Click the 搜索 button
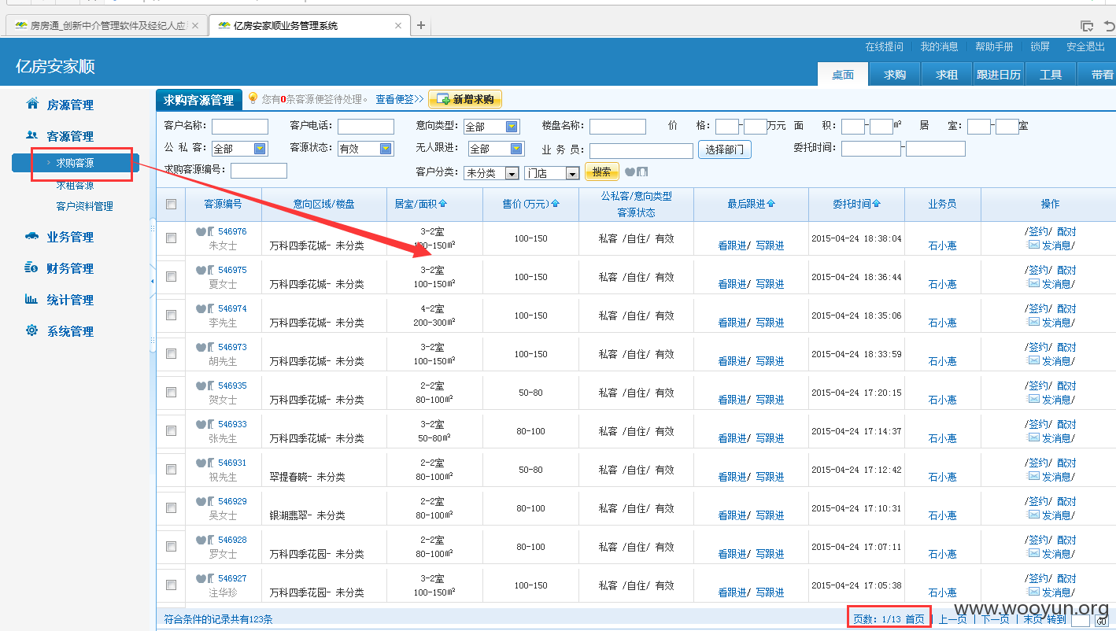The height and width of the screenshot is (631, 1116). 602,172
